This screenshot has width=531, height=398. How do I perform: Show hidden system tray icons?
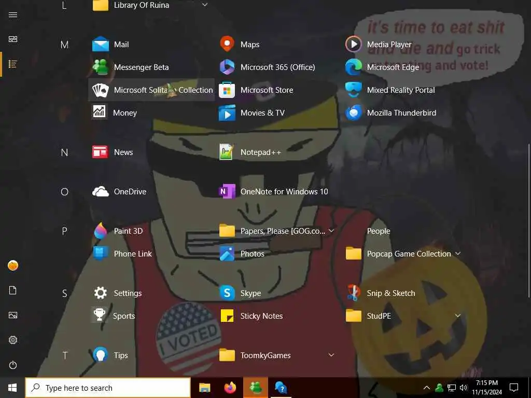(x=427, y=388)
